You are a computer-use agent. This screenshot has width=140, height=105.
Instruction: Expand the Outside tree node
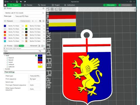[x=4, y=69]
